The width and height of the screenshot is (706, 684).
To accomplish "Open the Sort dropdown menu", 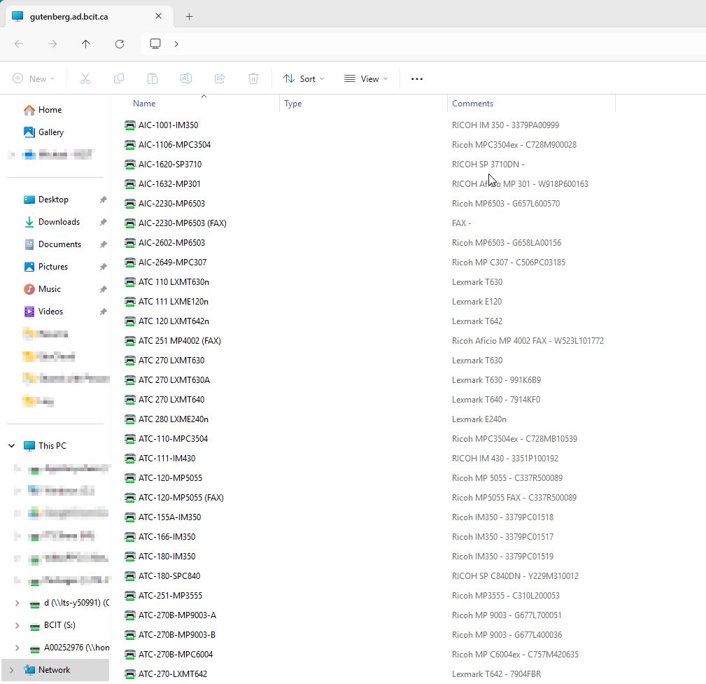I will (x=304, y=79).
